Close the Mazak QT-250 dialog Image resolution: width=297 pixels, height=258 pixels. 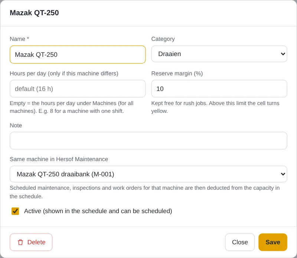tap(240, 242)
